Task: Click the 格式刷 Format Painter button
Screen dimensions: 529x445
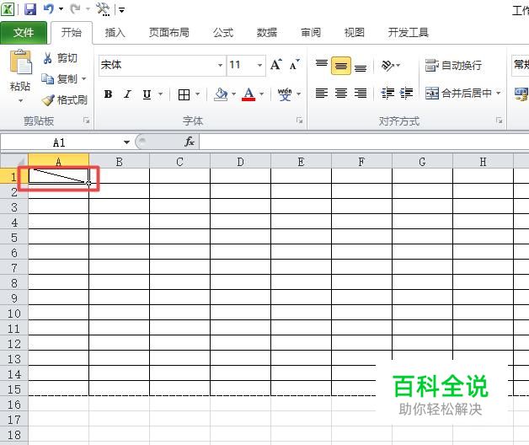Action: point(65,99)
